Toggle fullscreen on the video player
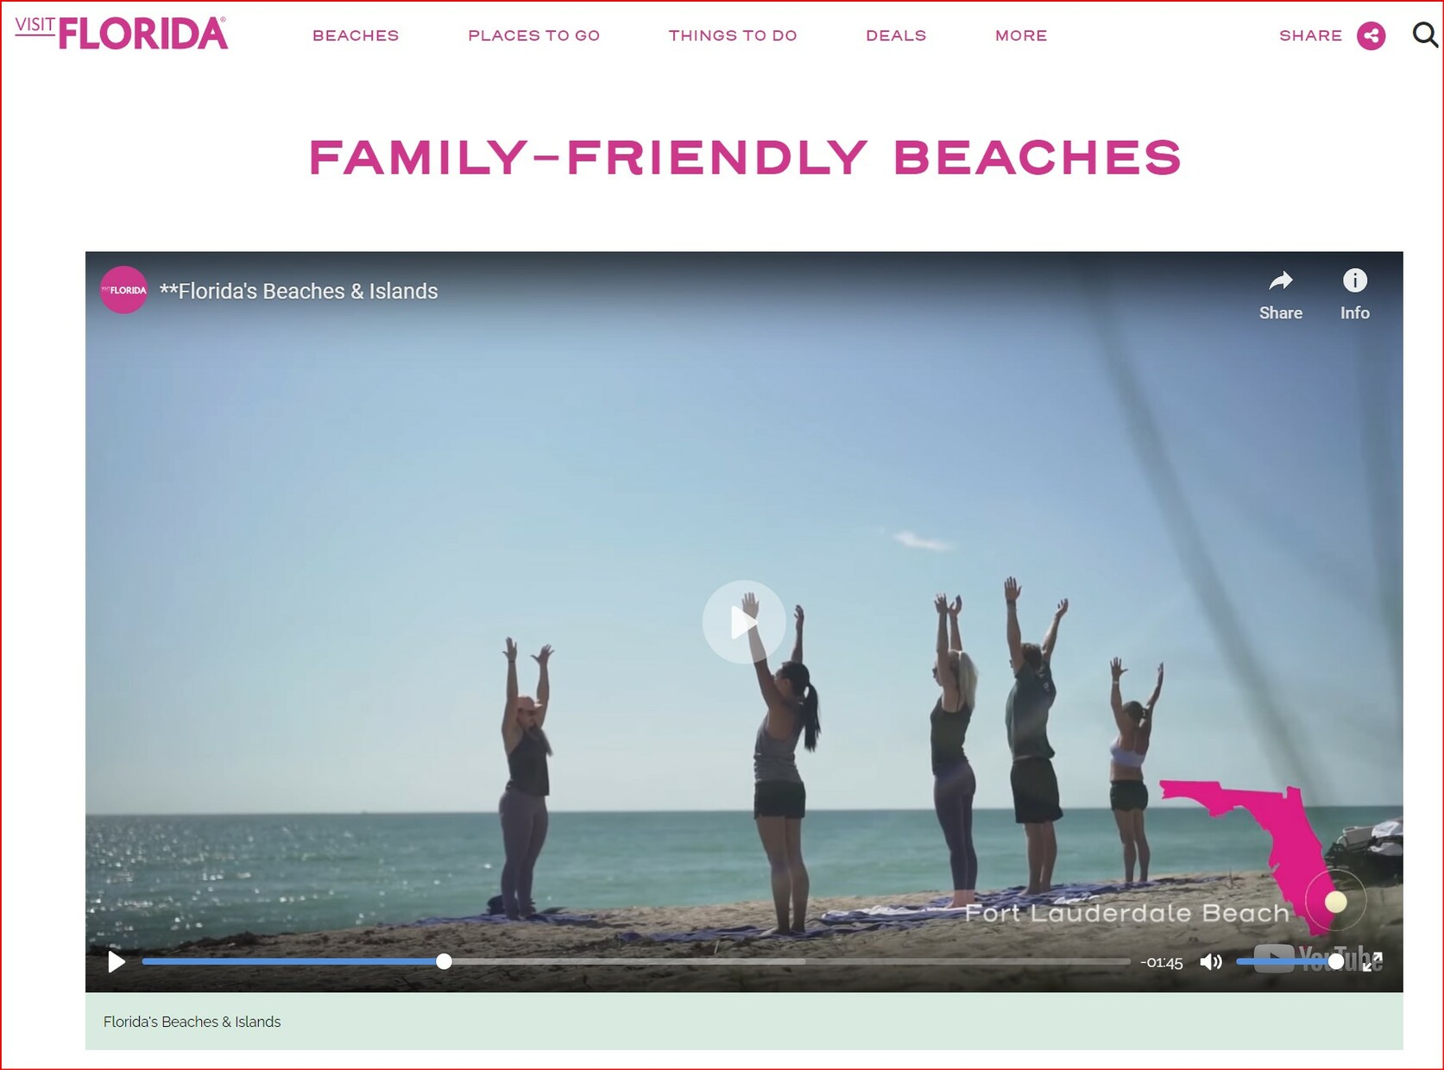This screenshot has width=1444, height=1070. [1372, 961]
